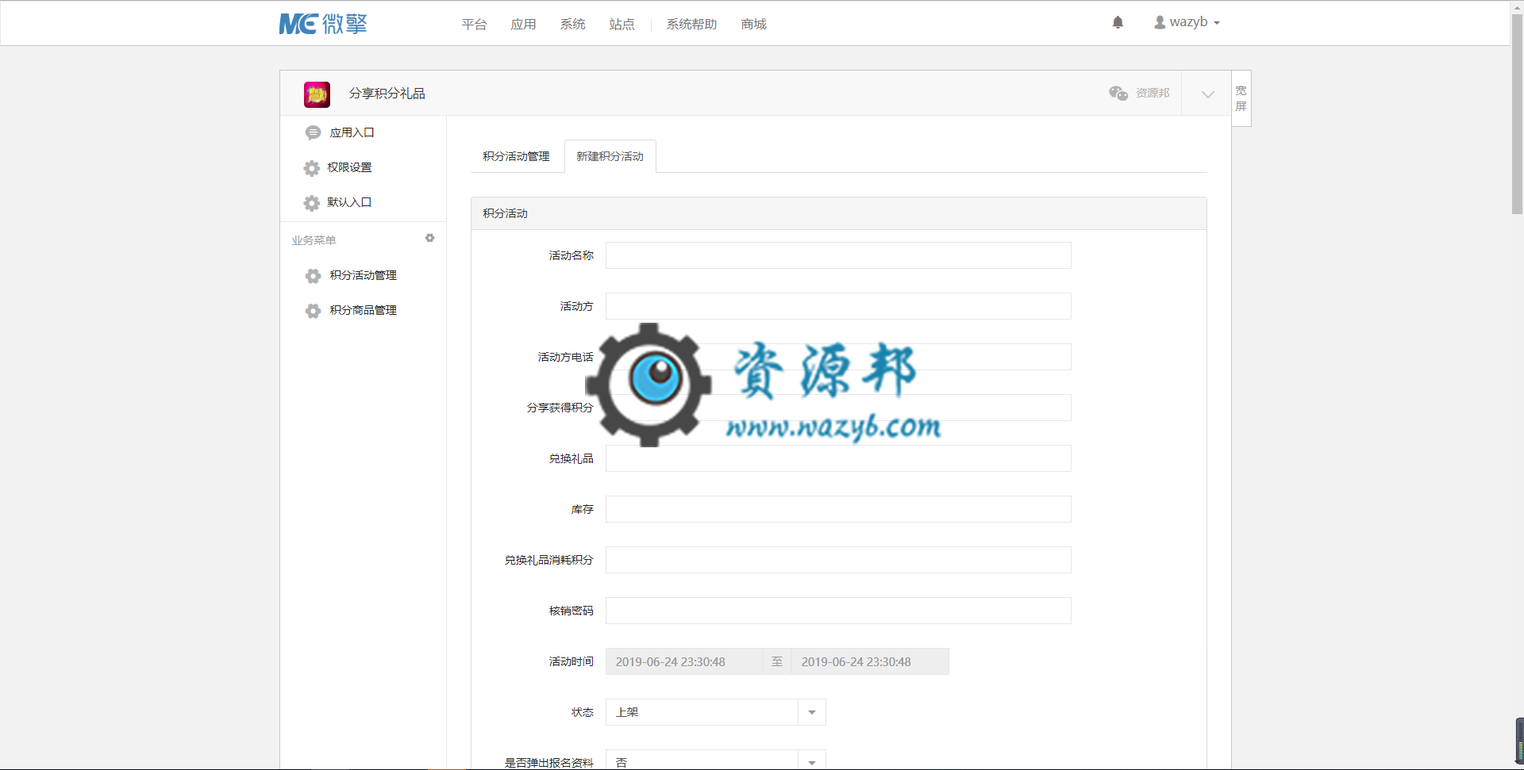
Task: Go to 应用 in the top navigation
Action: pos(524,25)
